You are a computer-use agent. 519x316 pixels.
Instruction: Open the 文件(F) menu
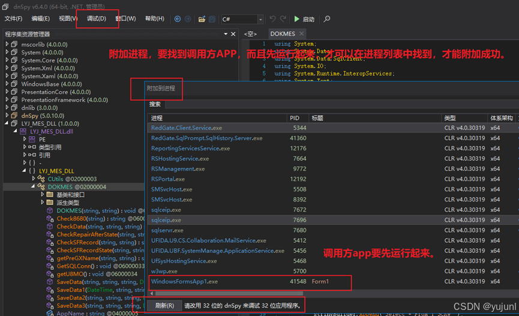point(13,19)
